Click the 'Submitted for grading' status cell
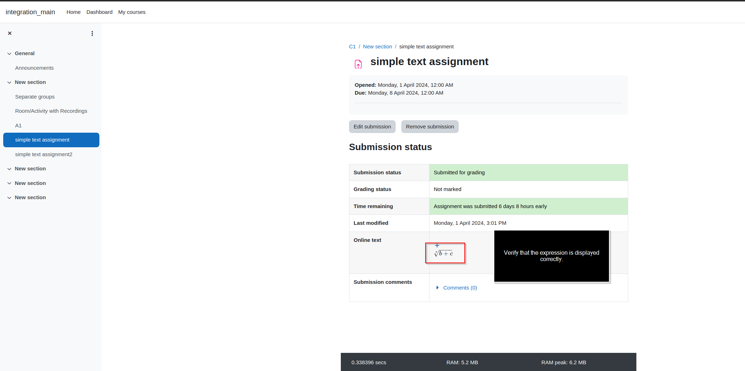The width and height of the screenshot is (745, 371). tap(528, 173)
